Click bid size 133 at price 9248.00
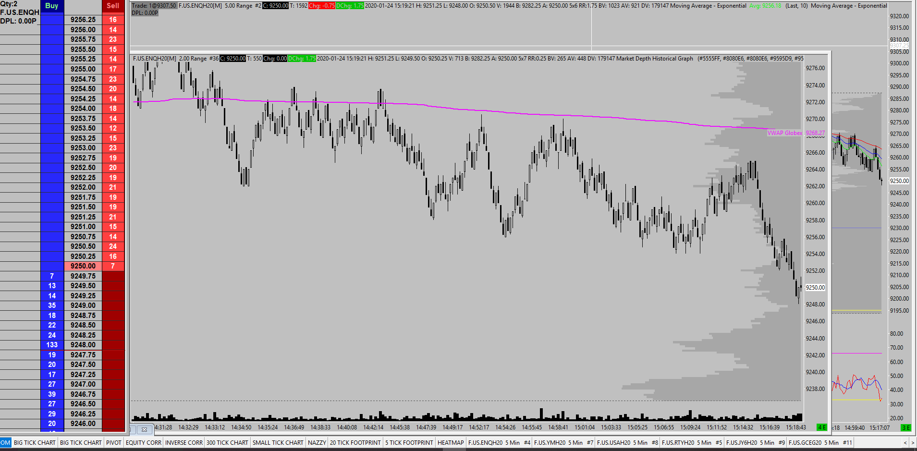This screenshot has width=917, height=451. pyautogui.click(x=52, y=345)
